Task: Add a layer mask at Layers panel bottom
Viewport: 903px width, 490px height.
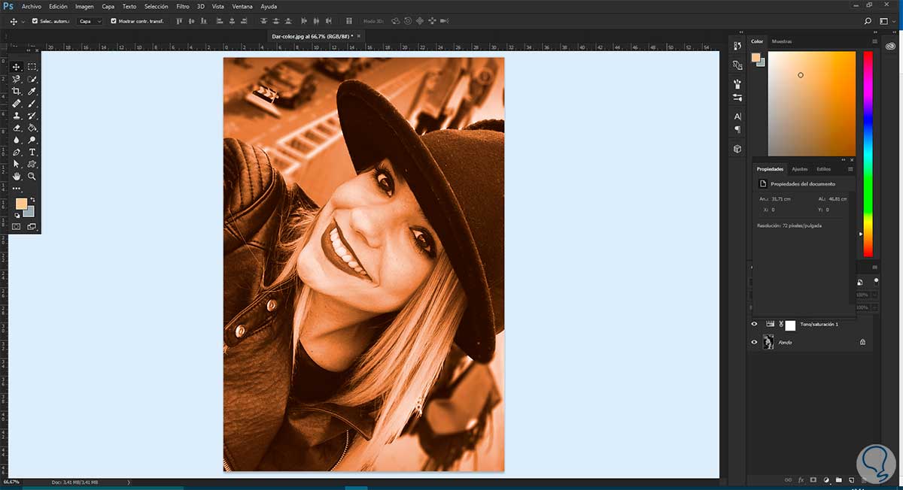Action: [813, 479]
